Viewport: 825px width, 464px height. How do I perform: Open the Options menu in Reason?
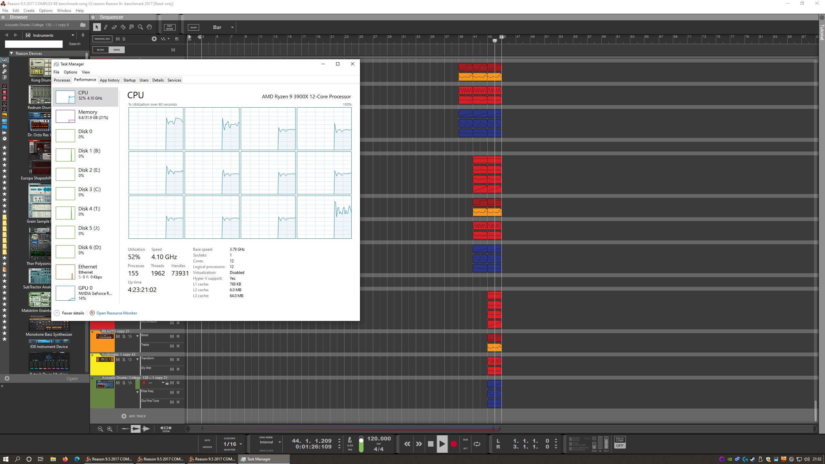pyautogui.click(x=46, y=11)
